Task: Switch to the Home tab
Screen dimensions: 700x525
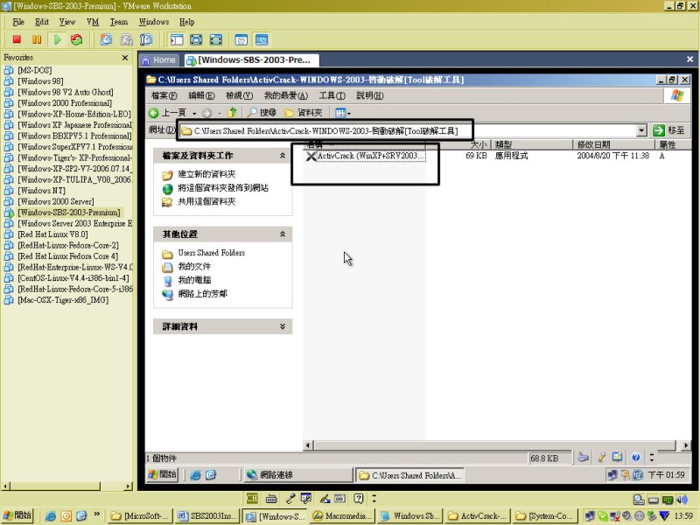Action: [x=159, y=59]
